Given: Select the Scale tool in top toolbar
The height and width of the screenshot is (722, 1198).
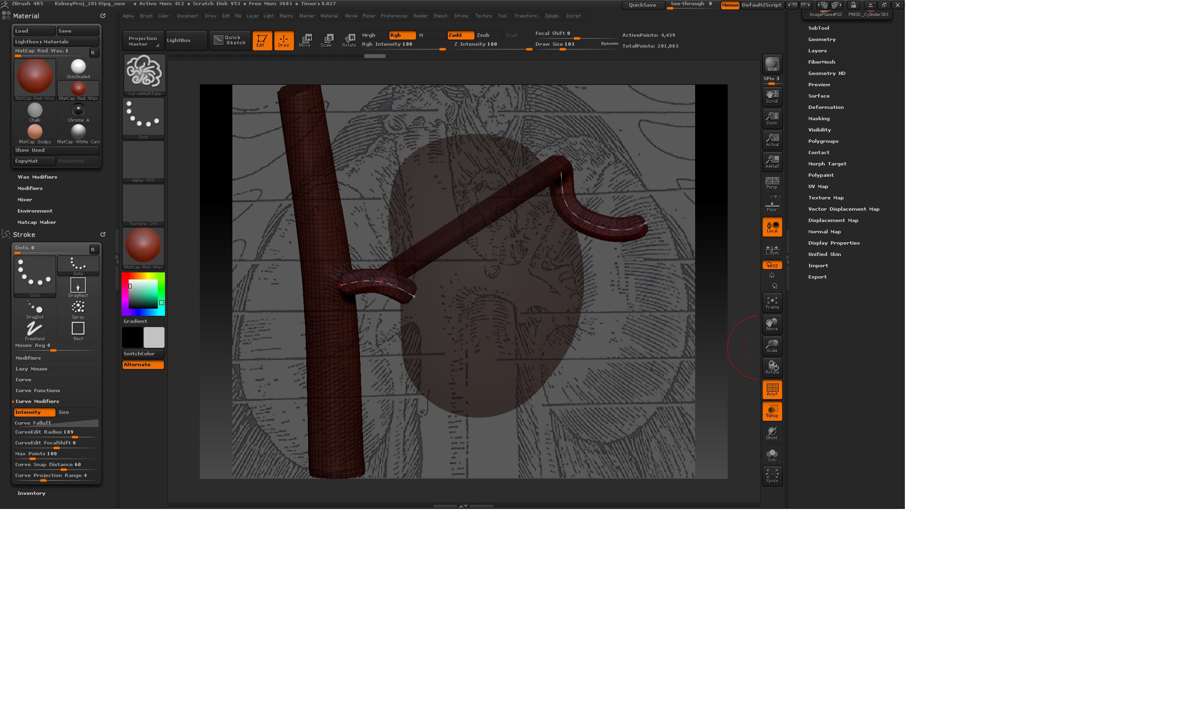Looking at the screenshot, I should click(x=327, y=40).
